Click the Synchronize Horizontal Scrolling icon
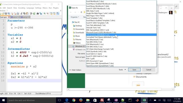The height and width of the screenshot is (103, 183). [54, 13]
